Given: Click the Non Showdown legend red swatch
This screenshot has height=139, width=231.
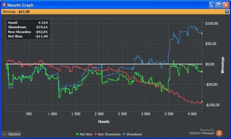Looking at the screenshot, I should [96, 134].
